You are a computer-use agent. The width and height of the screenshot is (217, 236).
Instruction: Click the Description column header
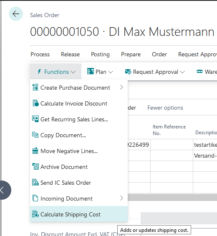[x=206, y=133]
